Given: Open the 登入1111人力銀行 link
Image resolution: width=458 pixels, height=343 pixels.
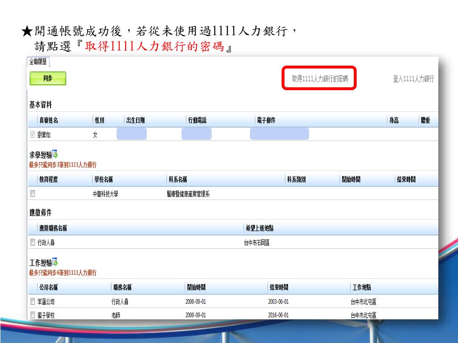Looking at the screenshot, I should (x=413, y=79).
